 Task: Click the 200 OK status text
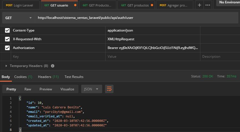207,76
